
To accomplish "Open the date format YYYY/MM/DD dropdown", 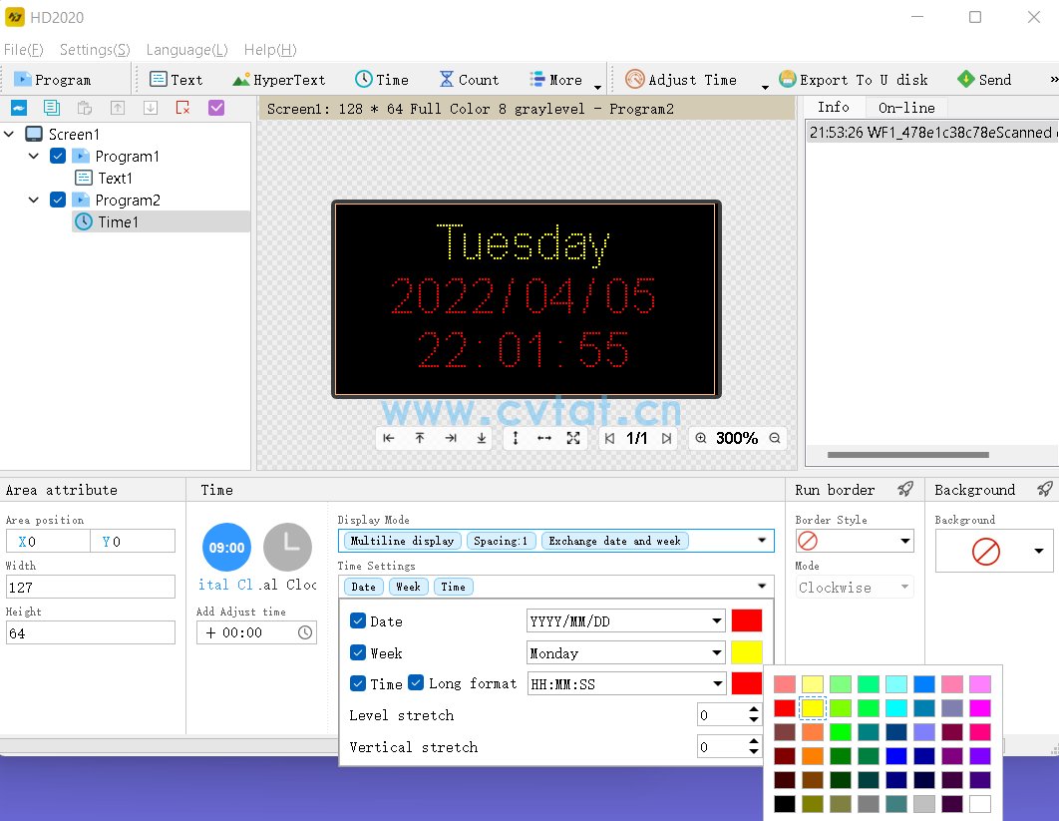I will pyautogui.click(x=625, y=620).
